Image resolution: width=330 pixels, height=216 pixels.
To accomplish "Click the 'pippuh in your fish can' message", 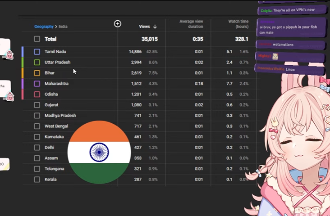I will 291,27.
